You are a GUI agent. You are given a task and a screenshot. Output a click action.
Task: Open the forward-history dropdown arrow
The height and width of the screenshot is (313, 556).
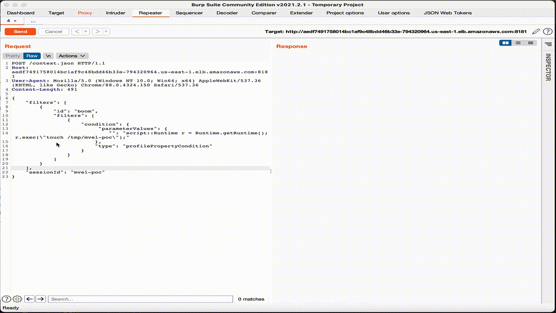pyautogui.click(x=106, y=32)
